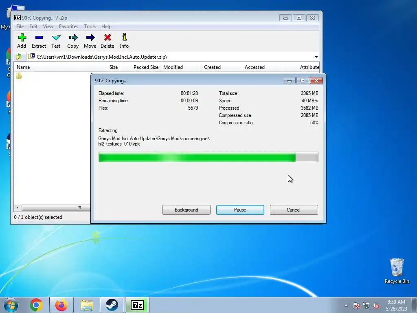This screenshot has width=417, height=313.
Task: Click '0 / 1 object(s) selected' status text
Action: pyautogui.click(x=38, y=217)
